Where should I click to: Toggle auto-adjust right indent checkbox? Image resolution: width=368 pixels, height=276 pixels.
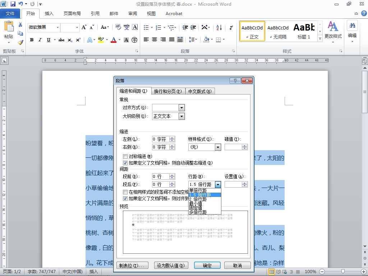pyautogui.click(x=125, y=163)
